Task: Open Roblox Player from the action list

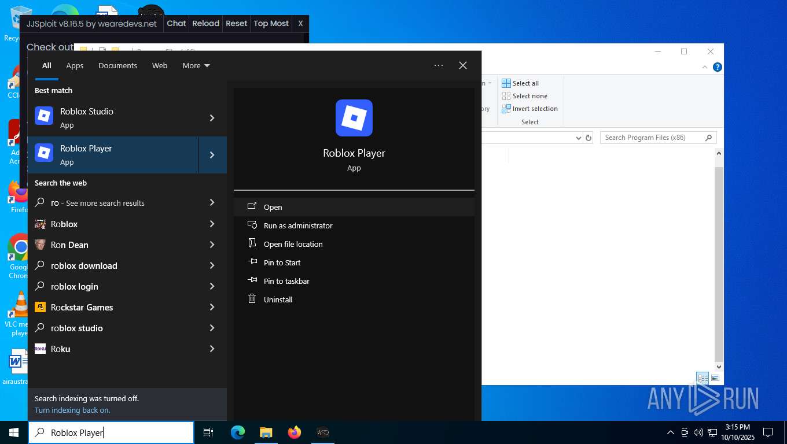Action: [x=354, y=207]
